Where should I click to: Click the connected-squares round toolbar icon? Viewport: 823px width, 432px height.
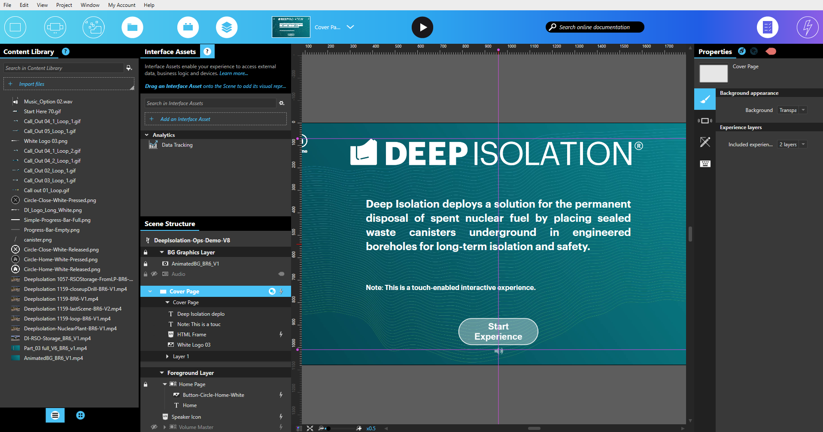click(94, 27)
